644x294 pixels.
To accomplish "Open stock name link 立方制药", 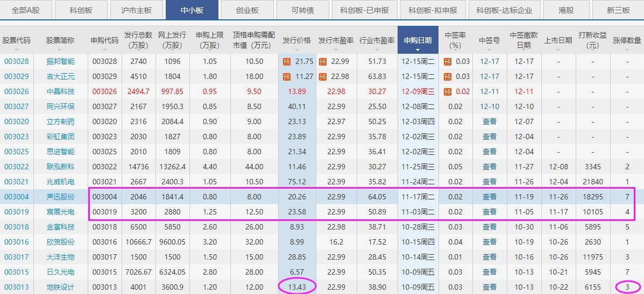I will point(60,122).
